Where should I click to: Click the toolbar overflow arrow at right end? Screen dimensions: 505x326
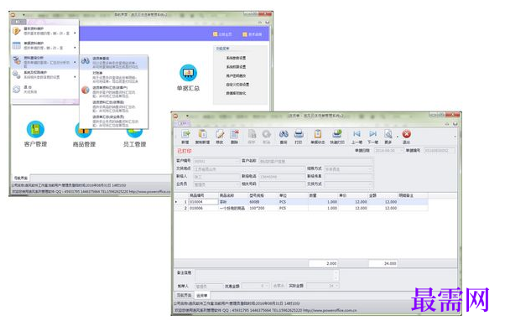(x=455, y=137)
